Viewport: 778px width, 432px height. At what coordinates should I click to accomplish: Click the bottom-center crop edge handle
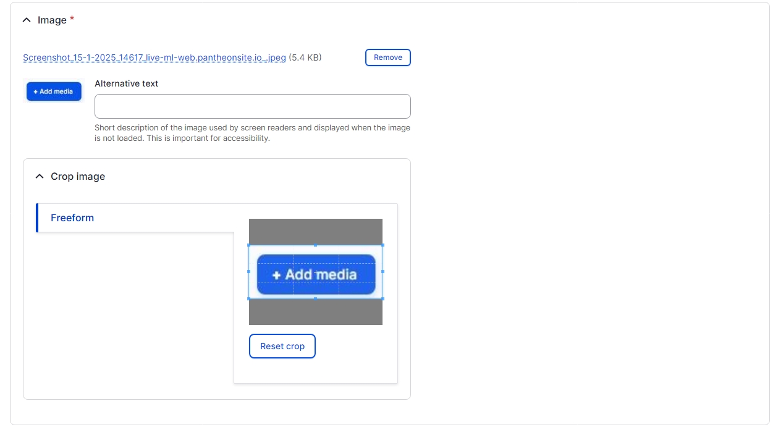coord(316,299)
